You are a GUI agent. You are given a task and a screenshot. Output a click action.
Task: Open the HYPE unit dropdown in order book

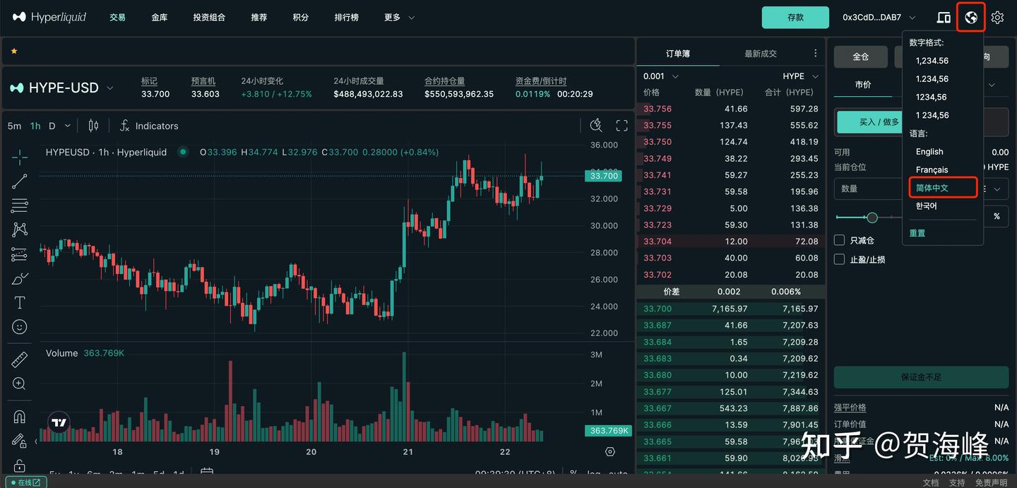(x=801, y=76)
